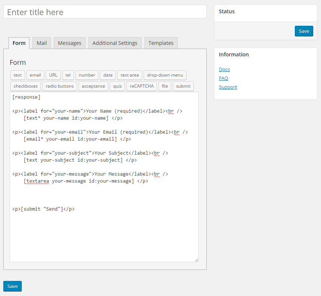Add a text area tag

pos(130,75)
